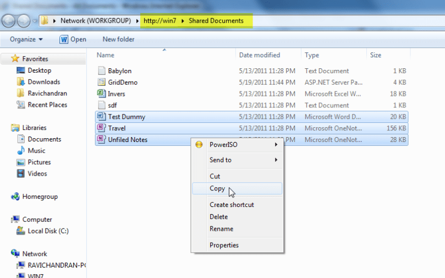Screen dimensions: 445x278
Task: Choose Copy from the context menu
Action: click(x=217, y=188)
